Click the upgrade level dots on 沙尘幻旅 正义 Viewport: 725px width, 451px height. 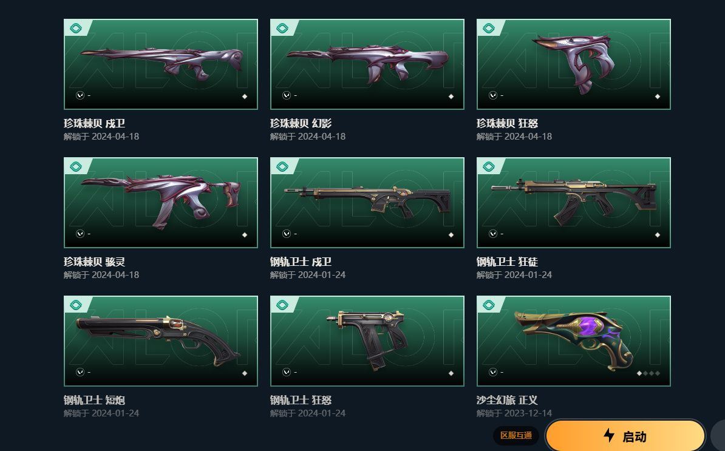point(648,373)
